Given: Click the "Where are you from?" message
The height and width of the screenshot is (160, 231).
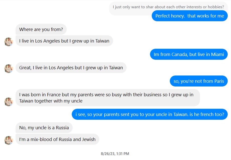Looking at the screenshot, I should [x=41, y=29].
